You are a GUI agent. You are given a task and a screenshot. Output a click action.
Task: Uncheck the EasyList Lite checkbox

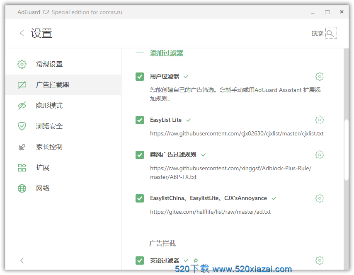pyautogui.click(x=140, y=120)
